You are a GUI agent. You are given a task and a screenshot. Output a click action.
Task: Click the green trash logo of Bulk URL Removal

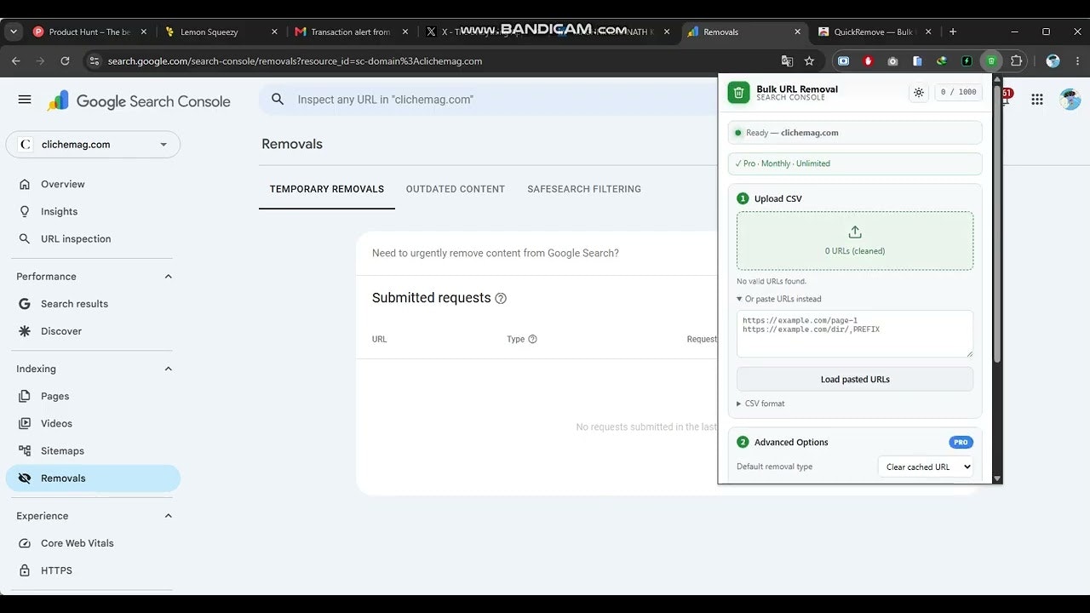point(738,92)
